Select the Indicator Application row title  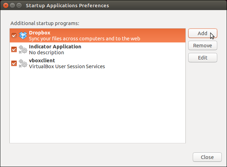pyautogui.click(x=55, y=47)
